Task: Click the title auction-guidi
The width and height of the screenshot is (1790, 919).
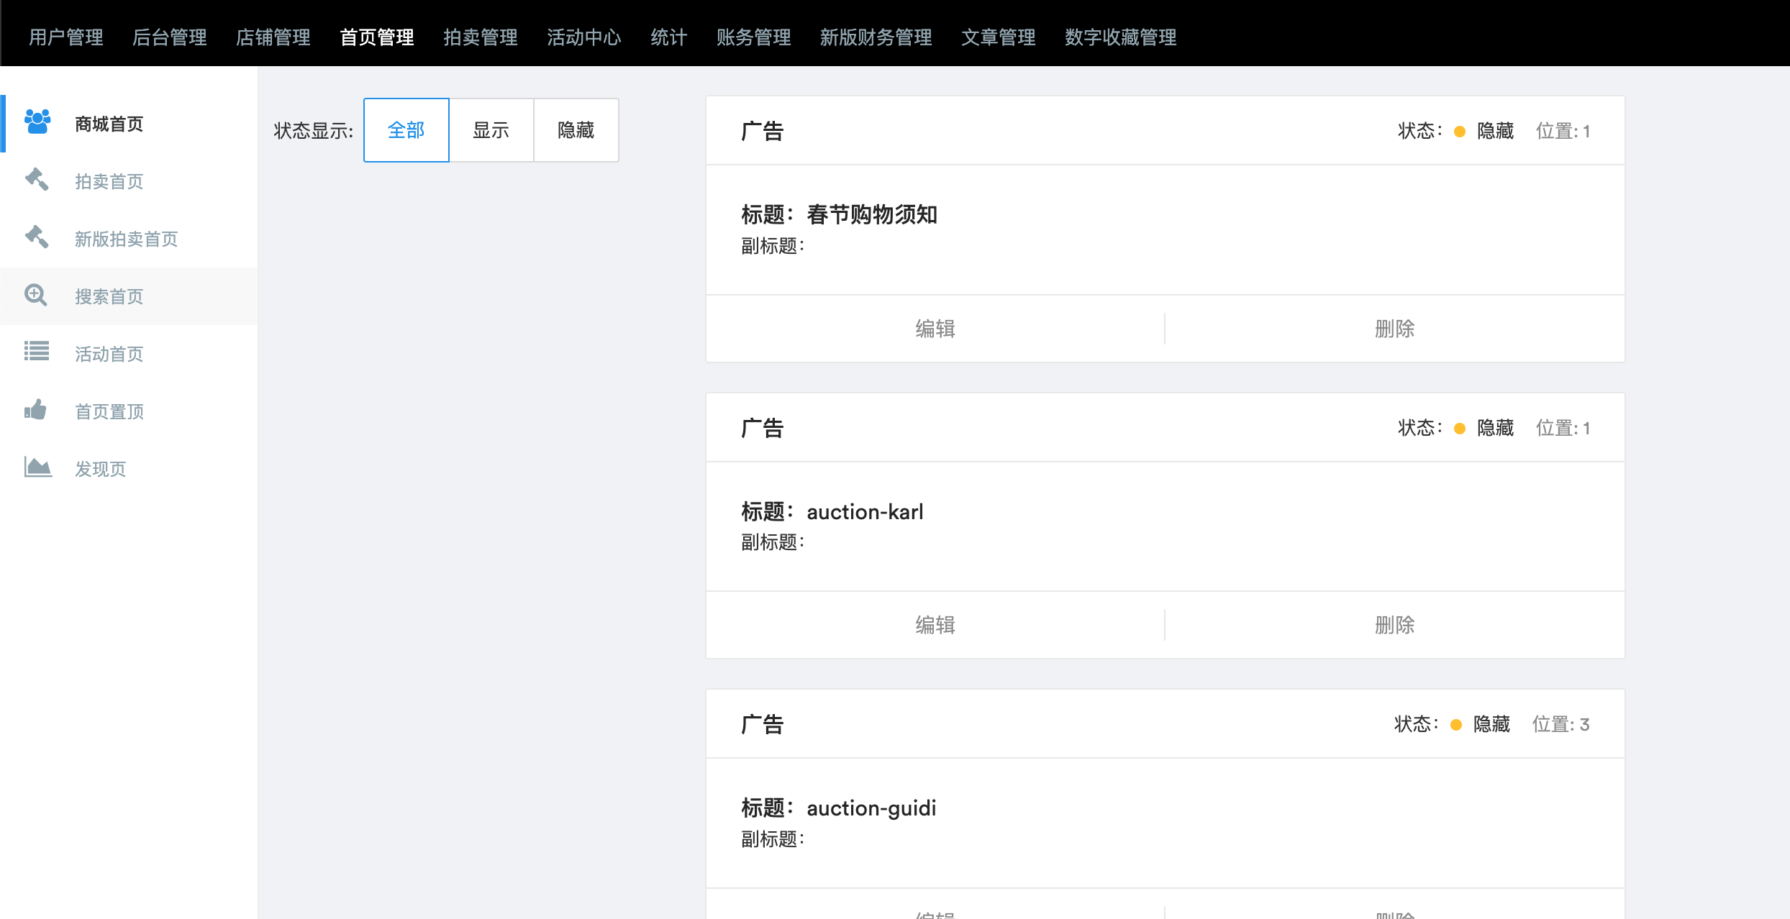Action: tap(871, 808)
